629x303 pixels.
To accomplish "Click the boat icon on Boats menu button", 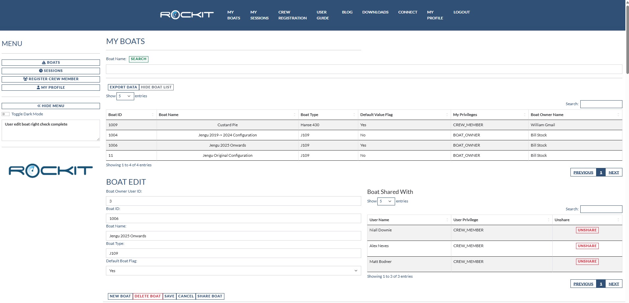I will (44, 62).
